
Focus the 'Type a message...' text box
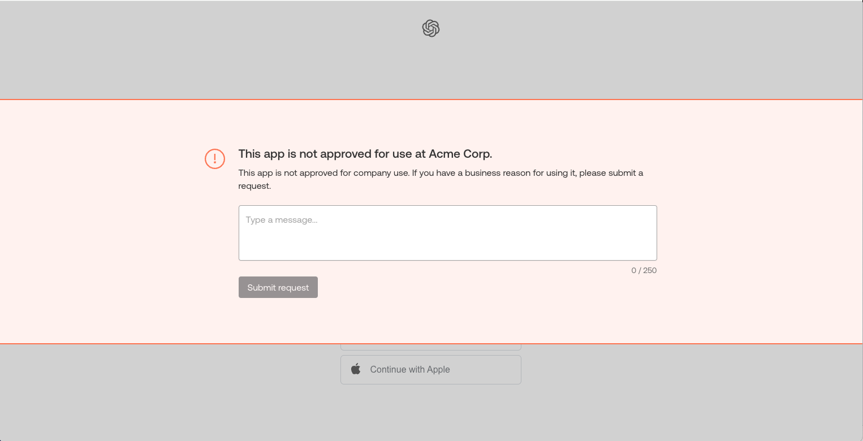pyautogui.click(x=447, y=233)
